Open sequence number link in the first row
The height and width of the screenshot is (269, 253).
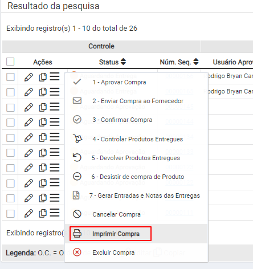point(179,76)
